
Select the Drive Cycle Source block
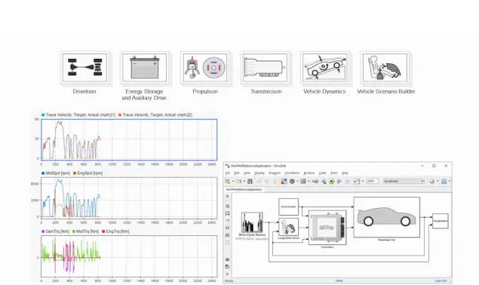pyautogui.click(x=252, y=222)
